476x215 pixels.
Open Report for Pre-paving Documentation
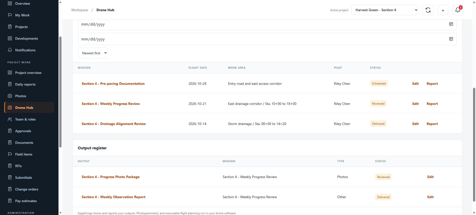[x=432, y=83]
